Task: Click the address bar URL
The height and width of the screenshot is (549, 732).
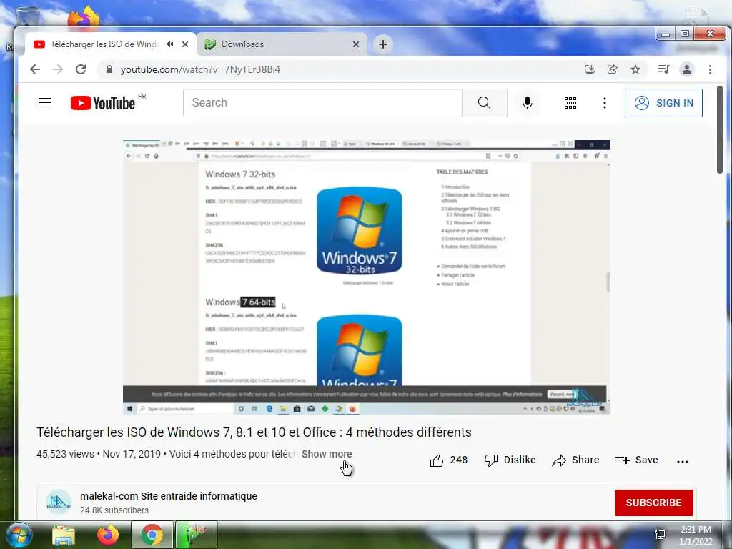Action: [x=200, y=69]
